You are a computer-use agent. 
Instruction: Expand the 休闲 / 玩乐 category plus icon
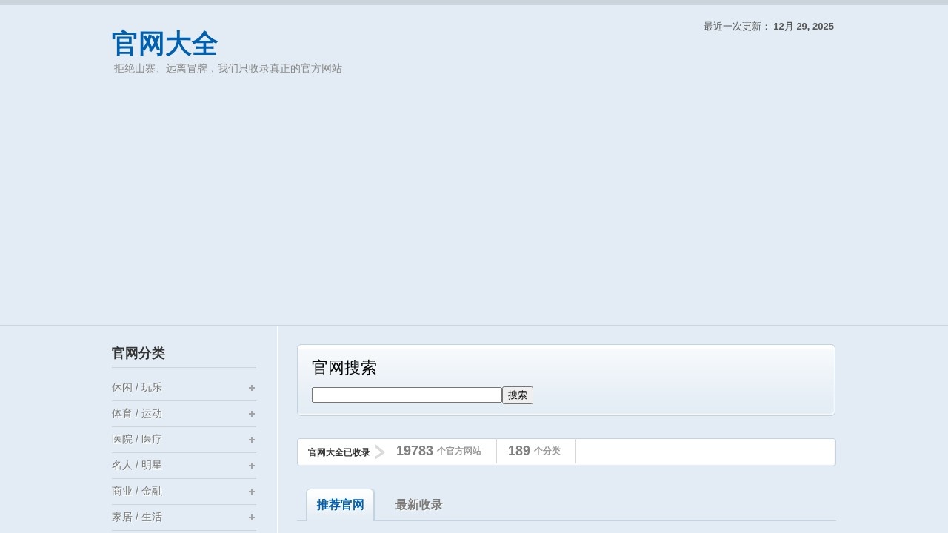coord(252,388)
